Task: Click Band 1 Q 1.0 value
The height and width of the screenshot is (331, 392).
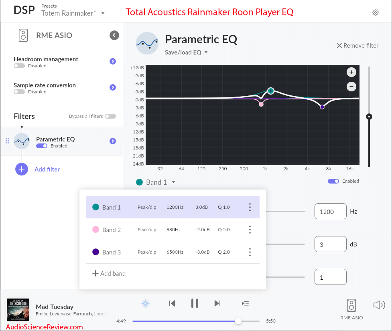Action: [x=224, y=207]
